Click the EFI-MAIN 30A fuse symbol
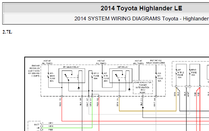 [x=48, y=75]
